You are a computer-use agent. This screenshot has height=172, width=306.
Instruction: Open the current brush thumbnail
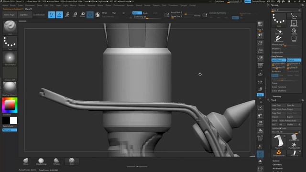[x=10, y=28]
